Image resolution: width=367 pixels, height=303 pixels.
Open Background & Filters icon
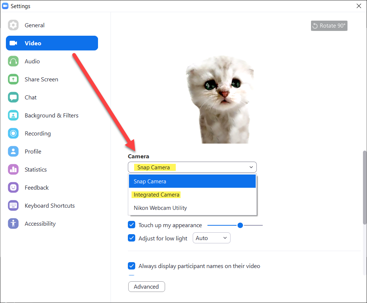click(x=13, y=115)
